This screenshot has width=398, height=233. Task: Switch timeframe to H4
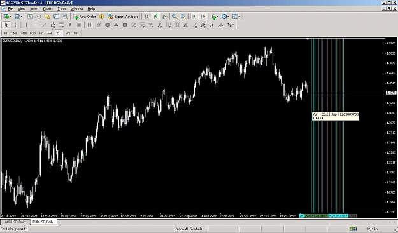pyautogui.click(x=50, y=33)
